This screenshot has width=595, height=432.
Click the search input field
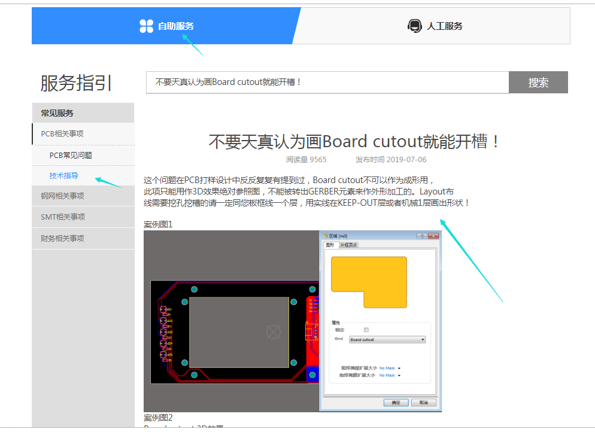click(327, 82)
